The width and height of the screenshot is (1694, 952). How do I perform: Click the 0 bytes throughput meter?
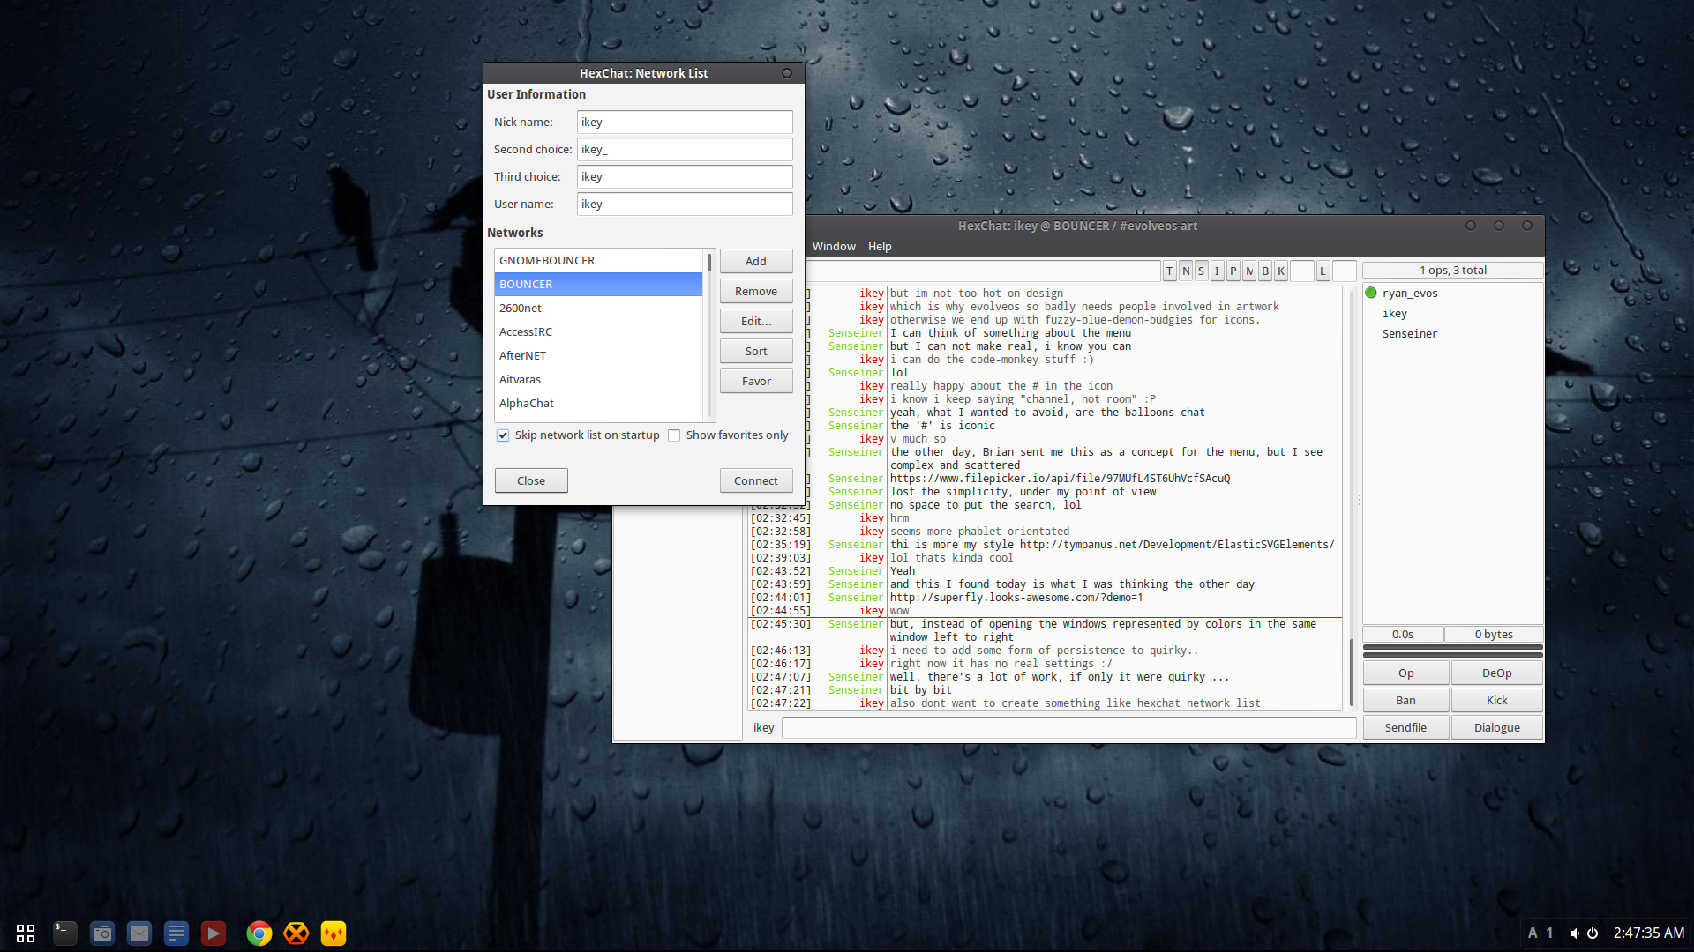coord(1494,634)
